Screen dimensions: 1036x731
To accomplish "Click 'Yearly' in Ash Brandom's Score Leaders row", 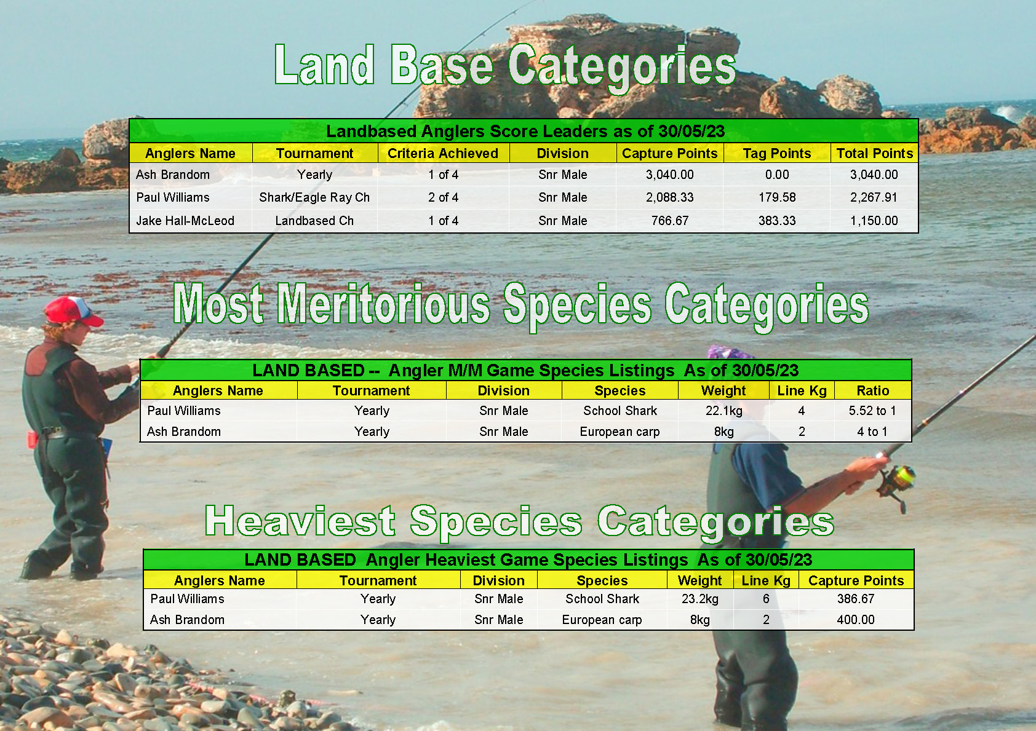I will (314, 175).
